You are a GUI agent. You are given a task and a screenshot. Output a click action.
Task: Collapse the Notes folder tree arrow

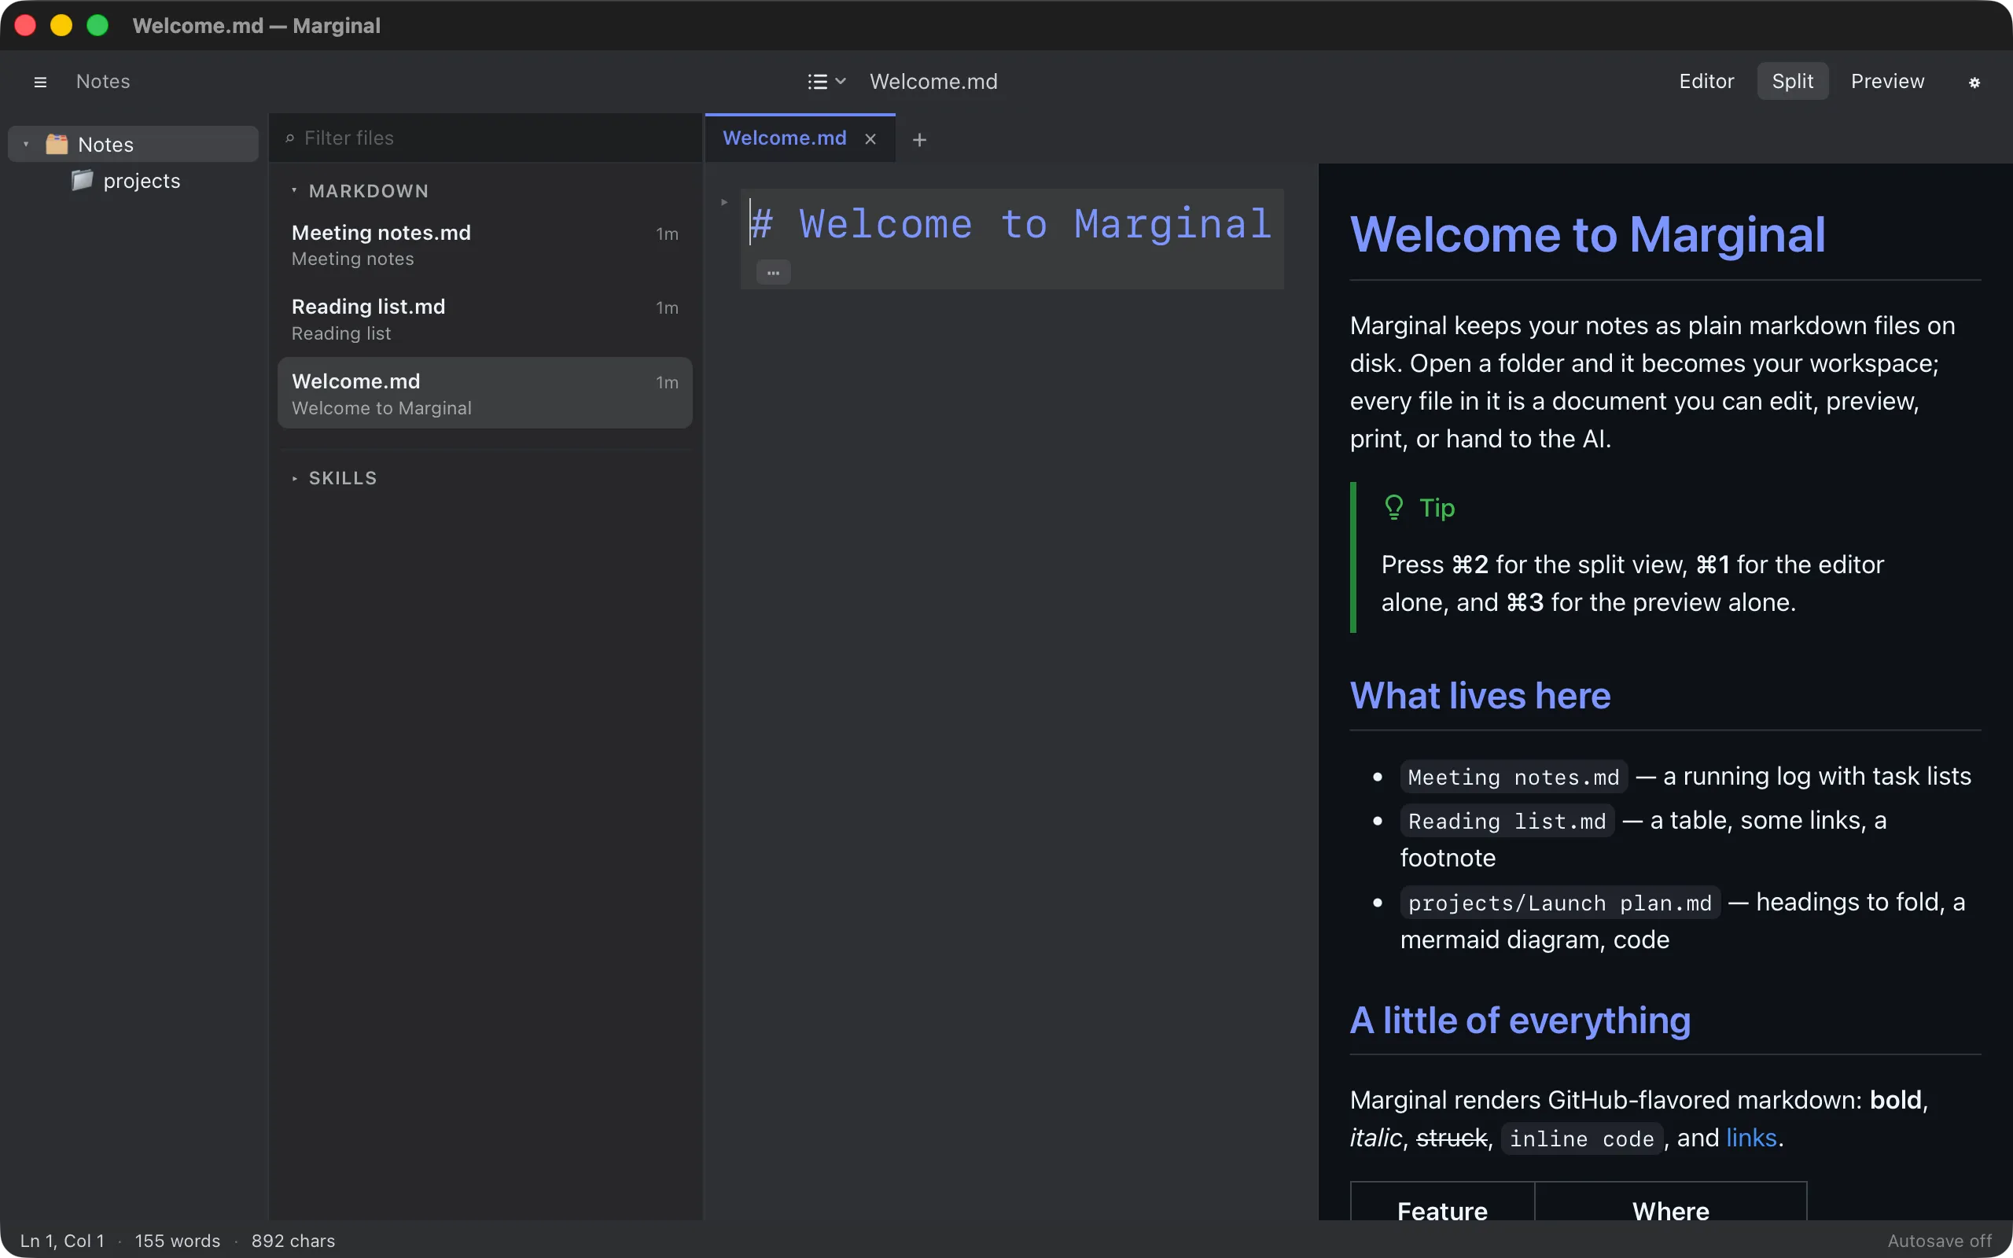pos(26,144)
